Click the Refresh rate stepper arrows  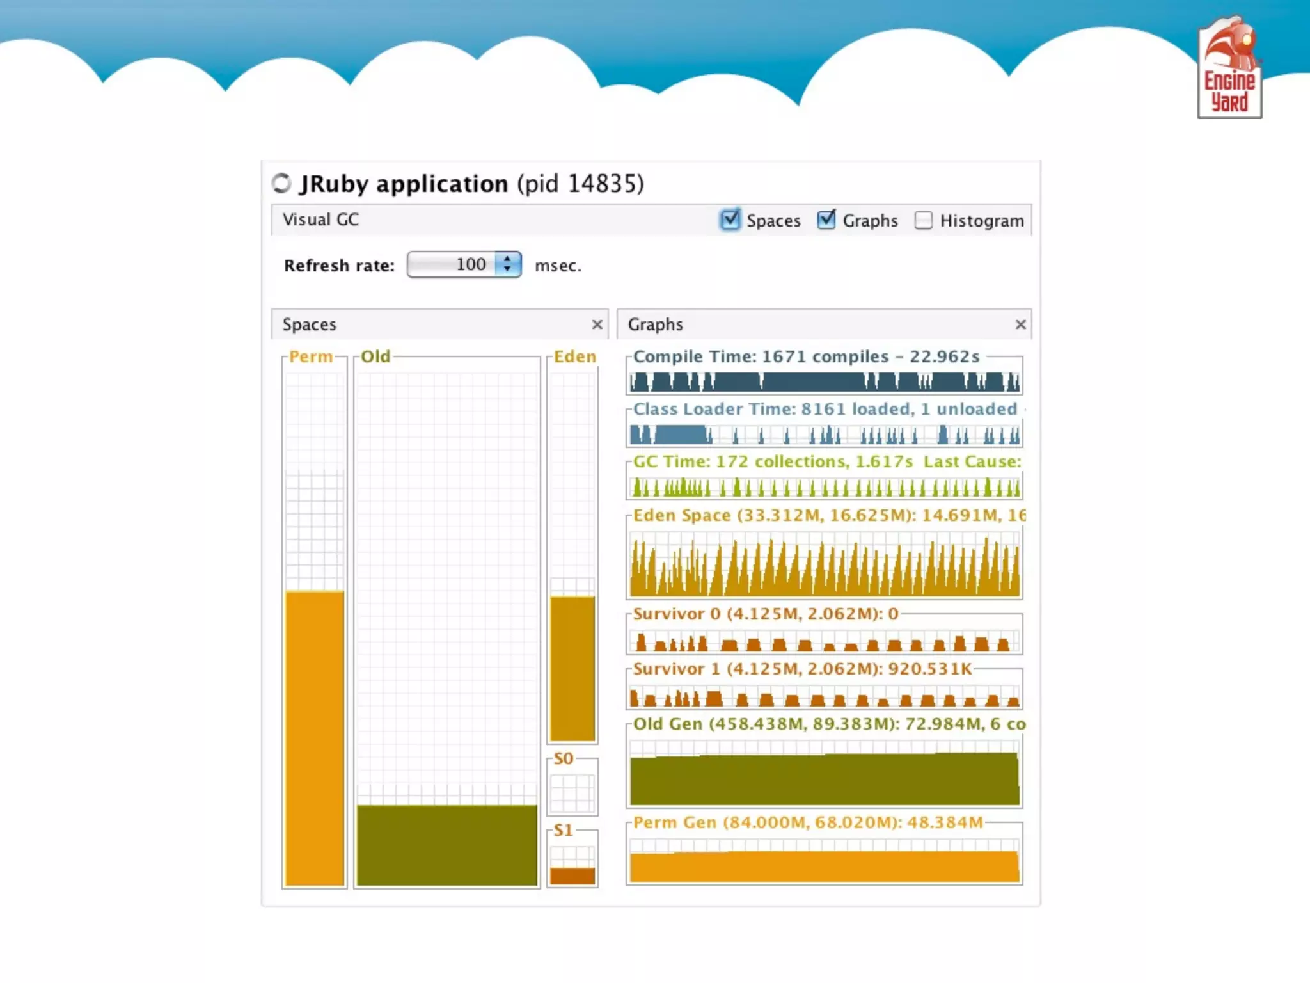508,264
